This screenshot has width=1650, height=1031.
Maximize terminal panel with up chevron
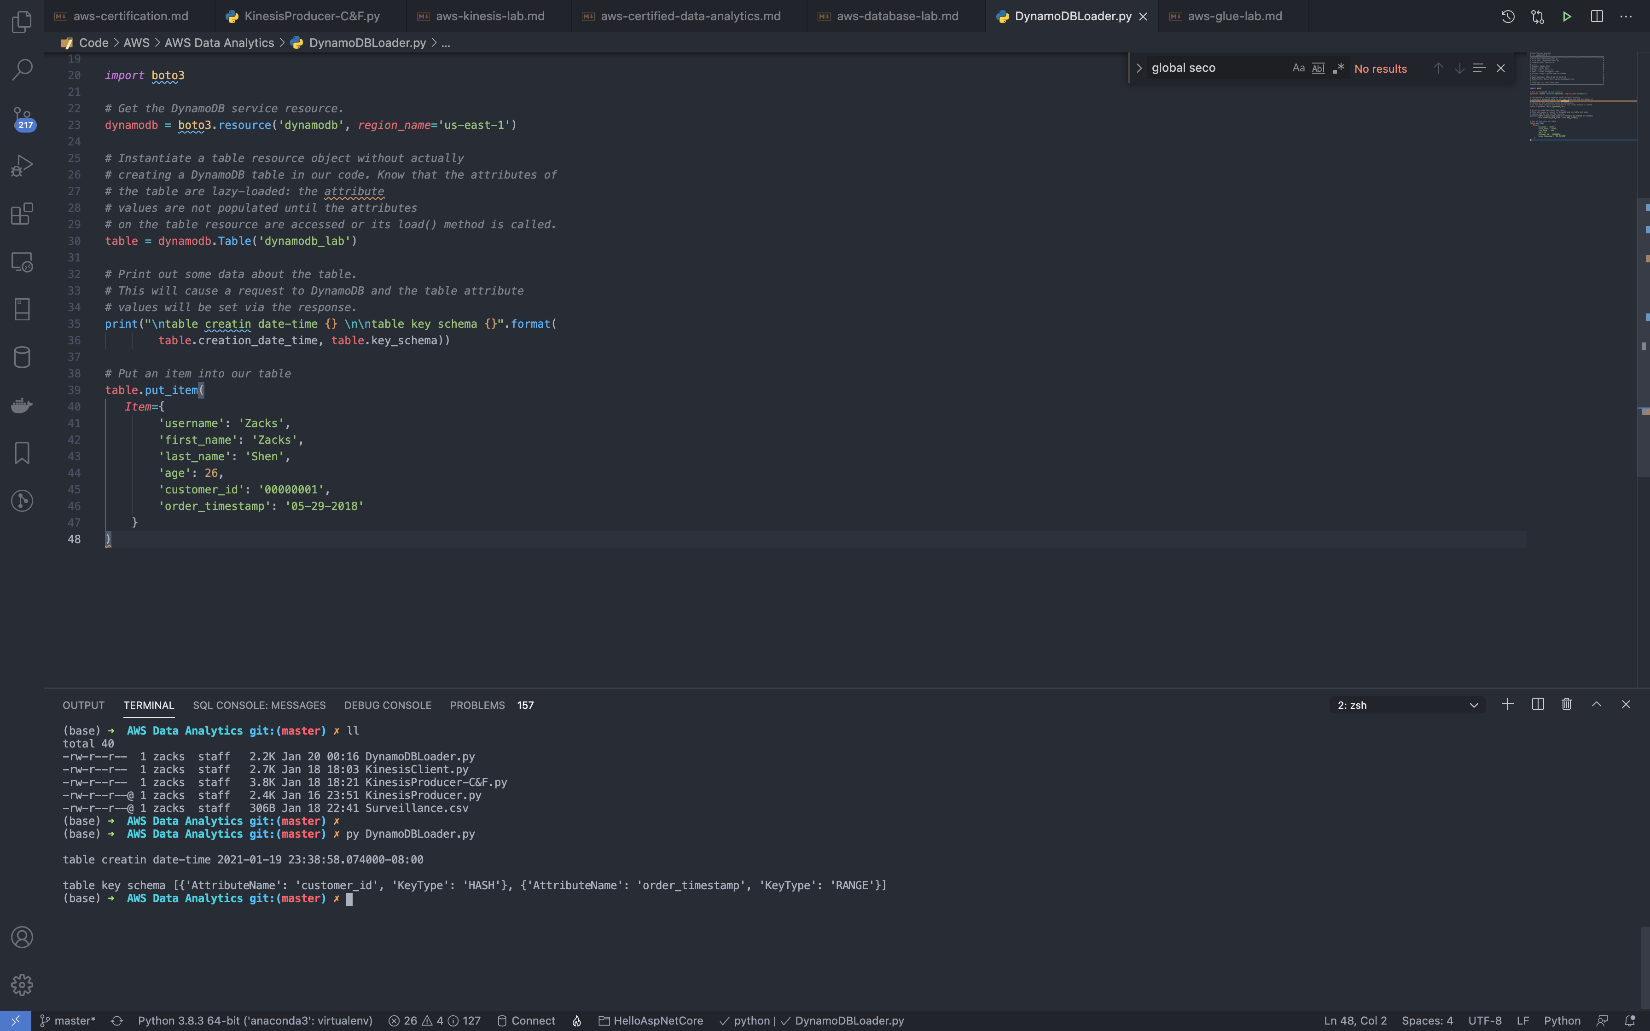1596,704
